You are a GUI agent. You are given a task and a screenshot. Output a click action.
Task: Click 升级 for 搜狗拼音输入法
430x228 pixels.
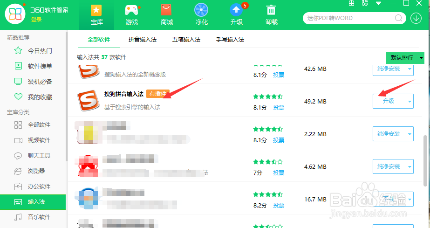point(389,101)
